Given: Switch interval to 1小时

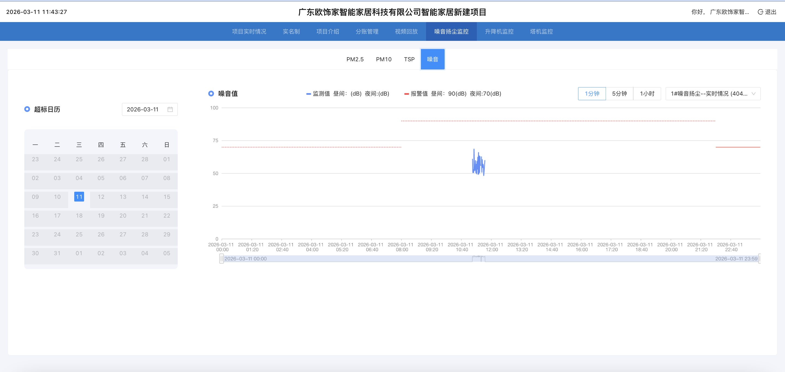Looking at the screenshot, I should [x=647, y=94].
